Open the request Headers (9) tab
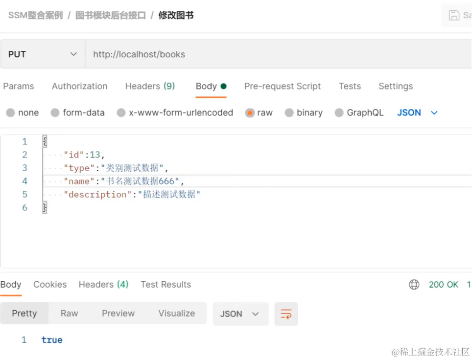Image resolution: width=473 pixels, height=360 pixels. click(x=150, y=86)
